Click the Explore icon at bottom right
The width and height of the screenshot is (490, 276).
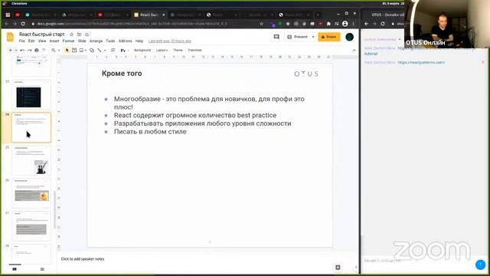pos(338,268)
